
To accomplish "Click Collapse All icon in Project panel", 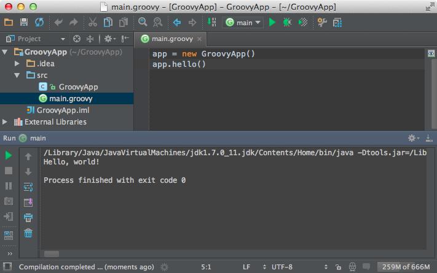I will (x=90, y=39).
